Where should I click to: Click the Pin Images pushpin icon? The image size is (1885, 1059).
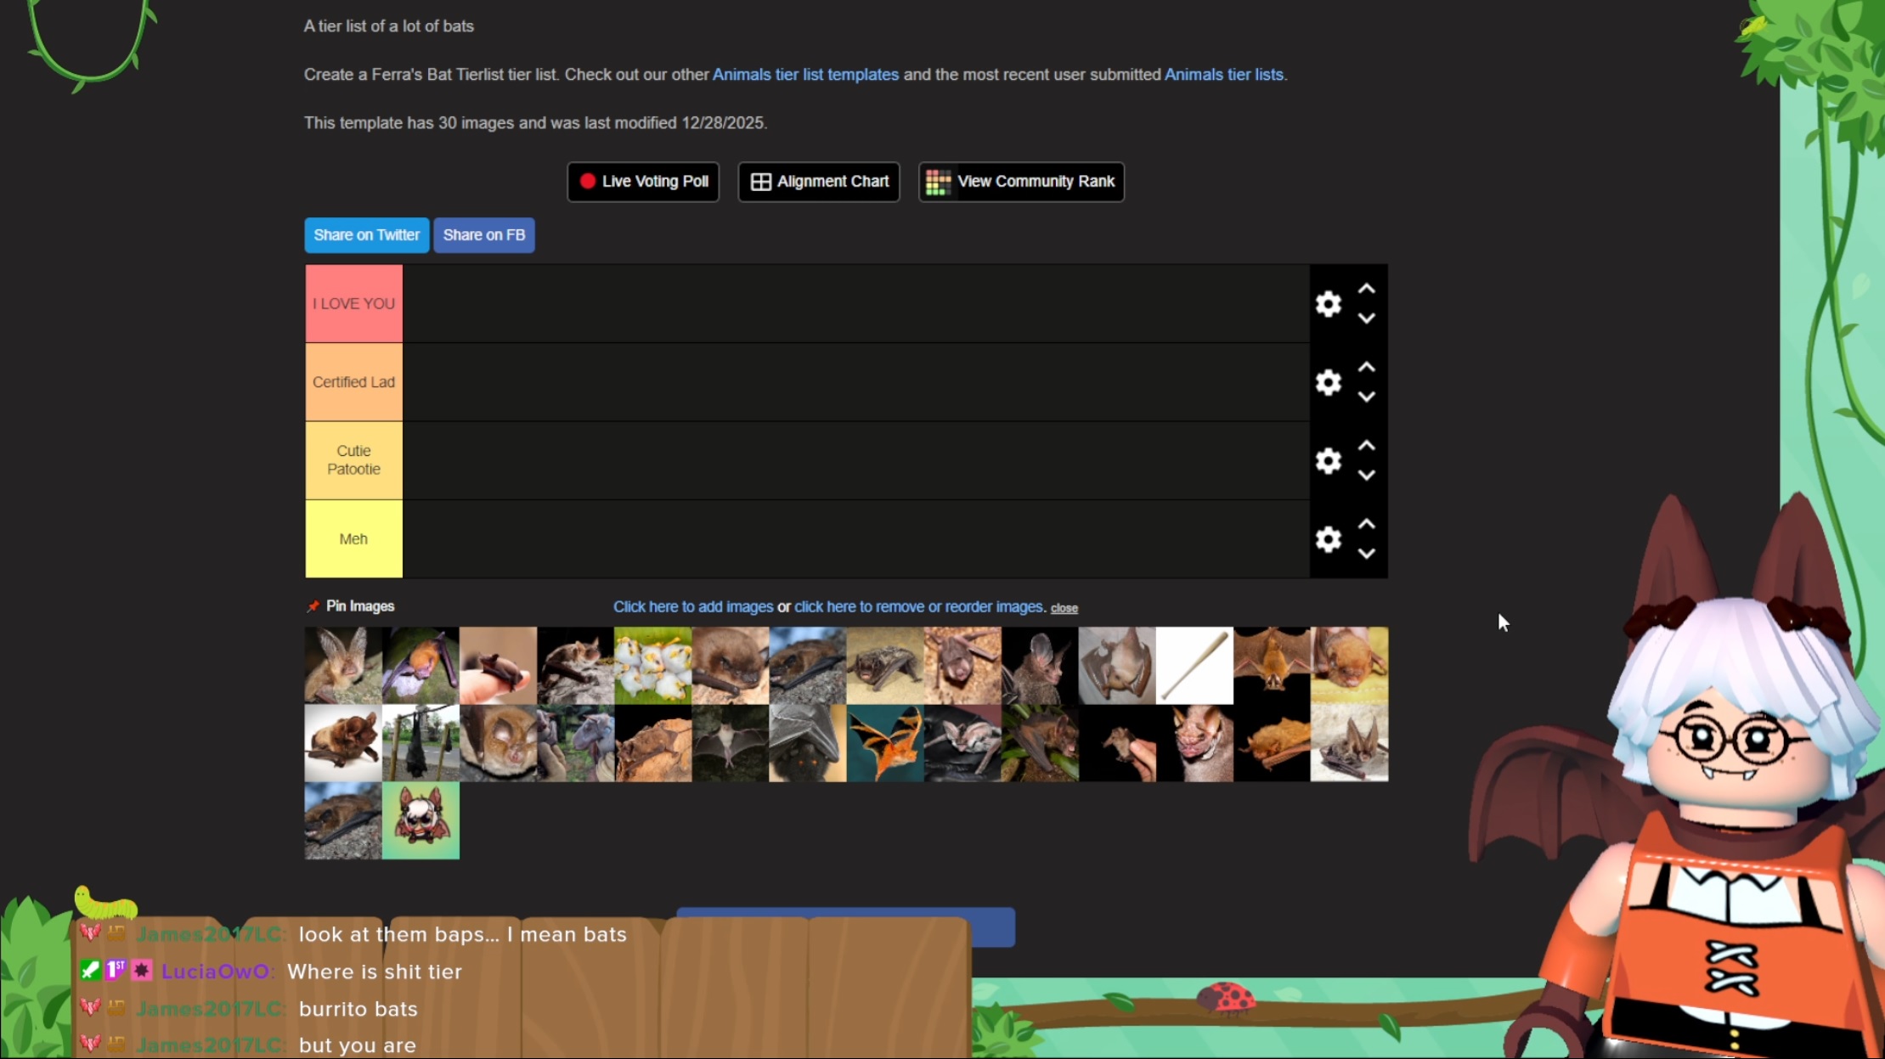tap(313, 606)
